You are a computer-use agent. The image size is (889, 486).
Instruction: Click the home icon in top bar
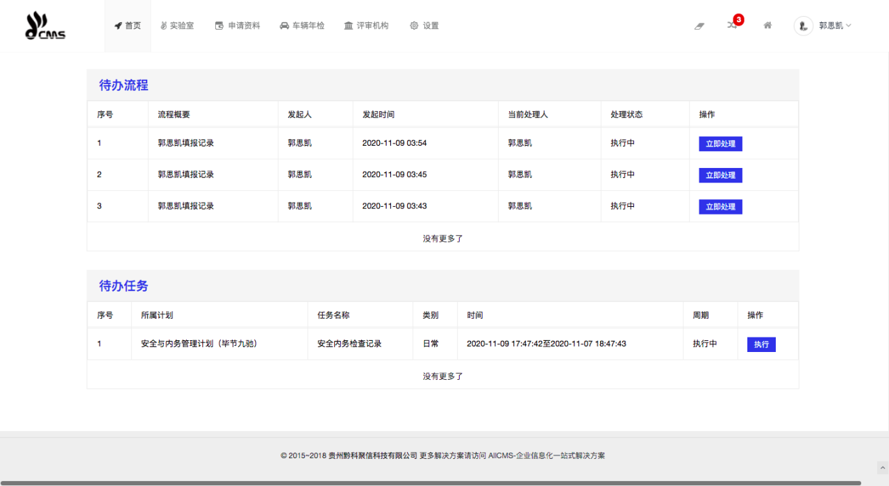click(767, 26)
